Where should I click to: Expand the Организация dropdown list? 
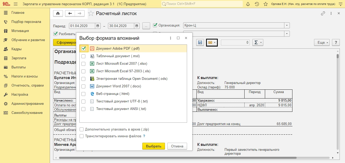287,25
